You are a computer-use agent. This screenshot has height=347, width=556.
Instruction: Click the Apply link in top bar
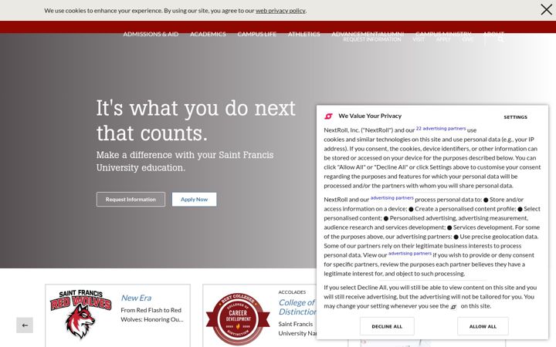[x=443, y=39]
